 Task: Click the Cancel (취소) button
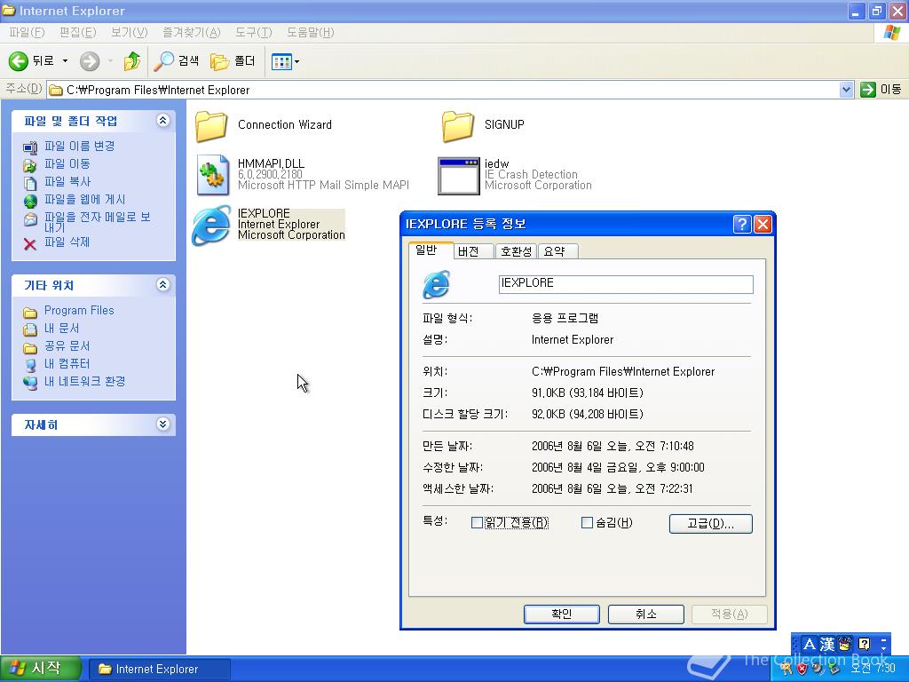pos(646,615)
